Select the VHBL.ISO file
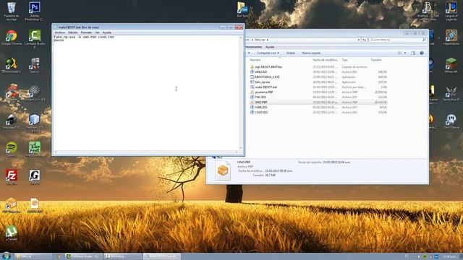This screenshot has height=260, width=463. (261, 108)
